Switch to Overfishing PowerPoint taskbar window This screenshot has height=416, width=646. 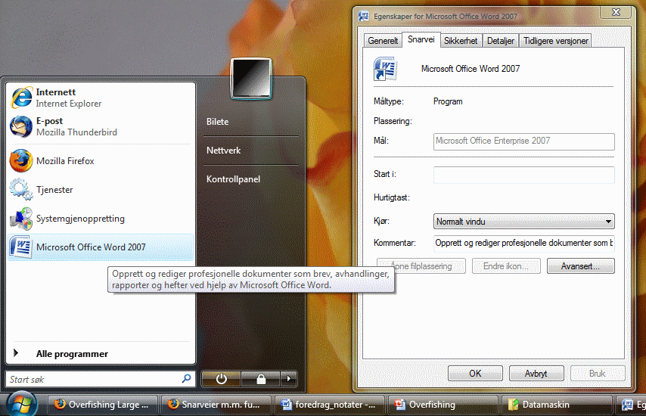(x=443, y=405)
